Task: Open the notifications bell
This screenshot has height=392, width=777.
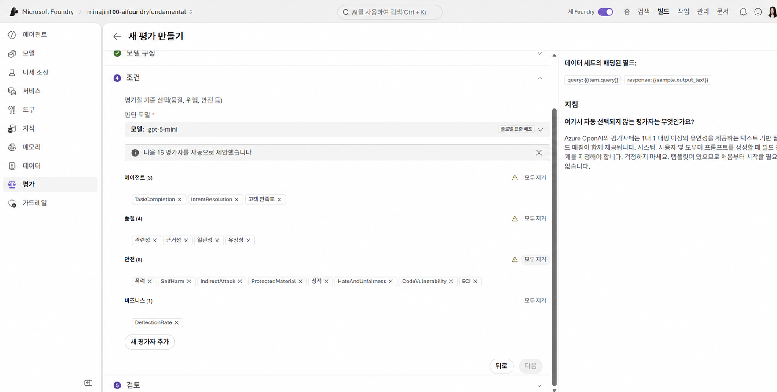Action: [x=743, y=12]
